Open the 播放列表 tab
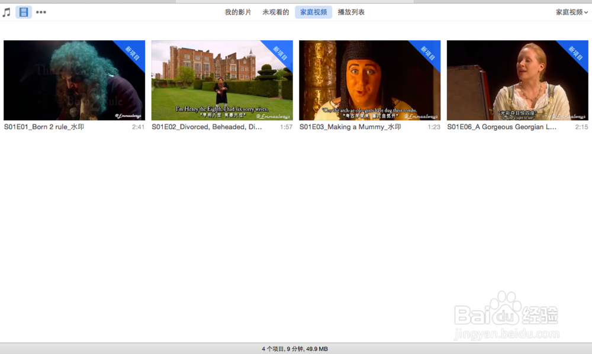The width and height of the screenshot is (592, 354). click(351, 12)
